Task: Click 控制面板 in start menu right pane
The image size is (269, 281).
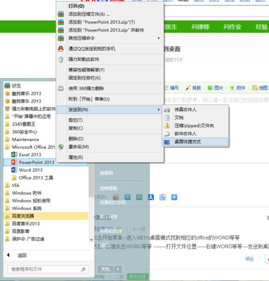Action: (x=109, y=188)
